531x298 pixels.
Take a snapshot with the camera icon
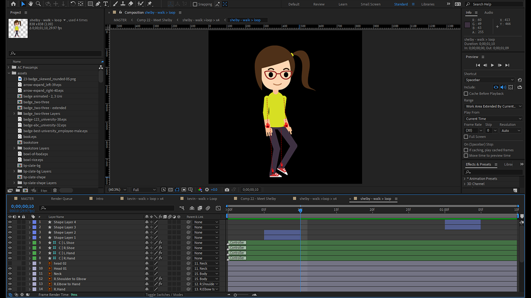click(227, 190)
